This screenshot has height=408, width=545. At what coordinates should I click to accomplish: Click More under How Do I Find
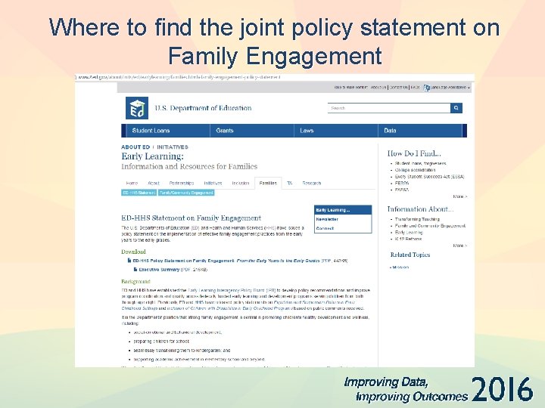(x=460, y=196)
